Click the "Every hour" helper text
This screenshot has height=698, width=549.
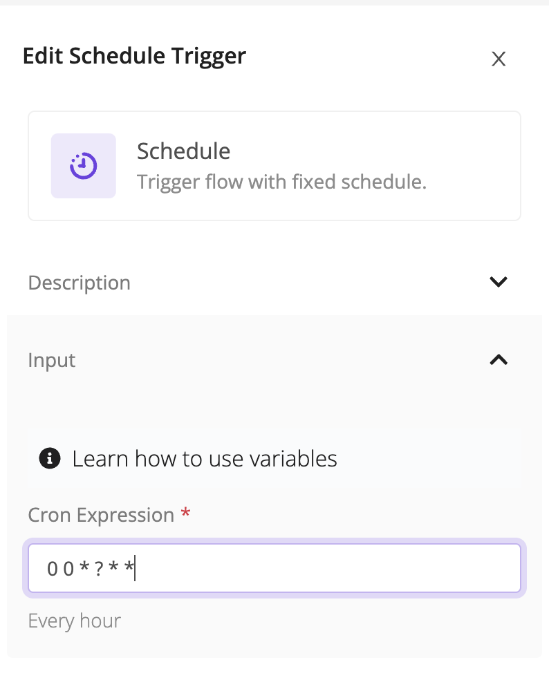(74, 621)
